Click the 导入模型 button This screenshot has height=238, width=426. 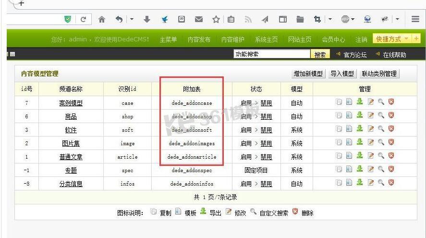coord(342,74)
